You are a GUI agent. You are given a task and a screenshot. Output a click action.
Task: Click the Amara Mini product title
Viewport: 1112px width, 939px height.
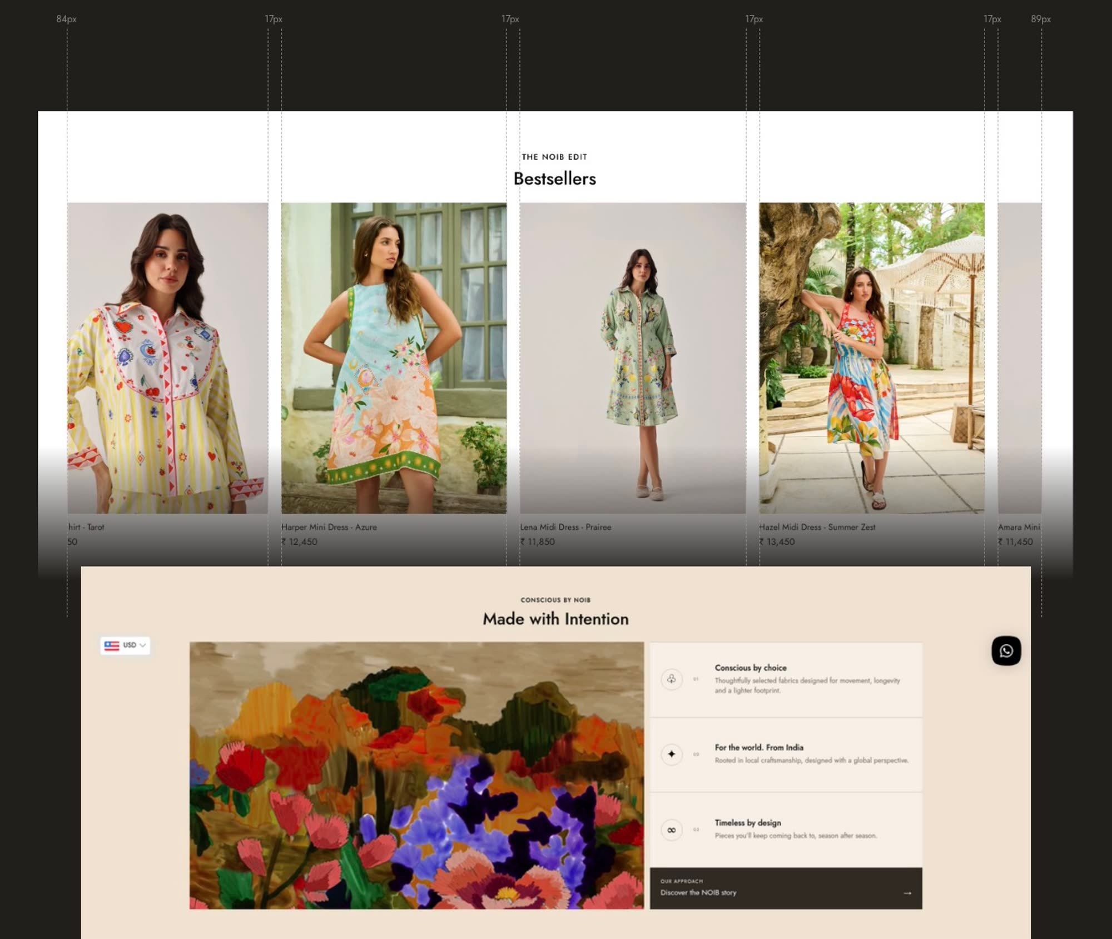(1019, 527)
